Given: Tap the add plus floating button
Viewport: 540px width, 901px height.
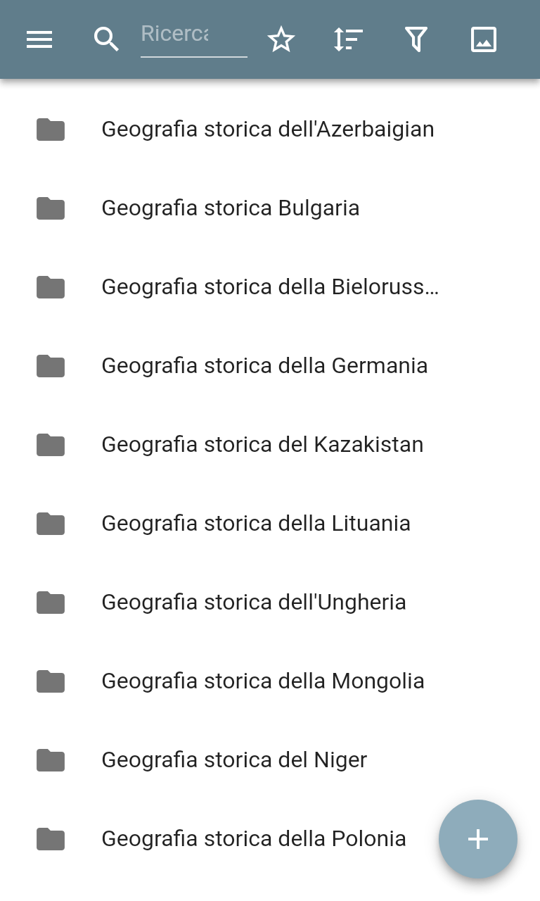Looking at the screenshot, I should click(478, 839).
